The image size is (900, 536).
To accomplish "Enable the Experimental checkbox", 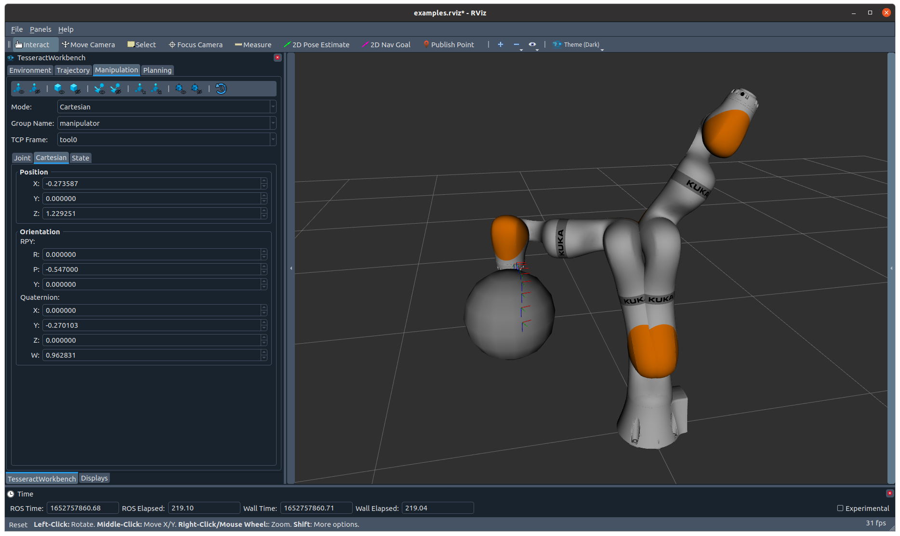I will point(840,508).
